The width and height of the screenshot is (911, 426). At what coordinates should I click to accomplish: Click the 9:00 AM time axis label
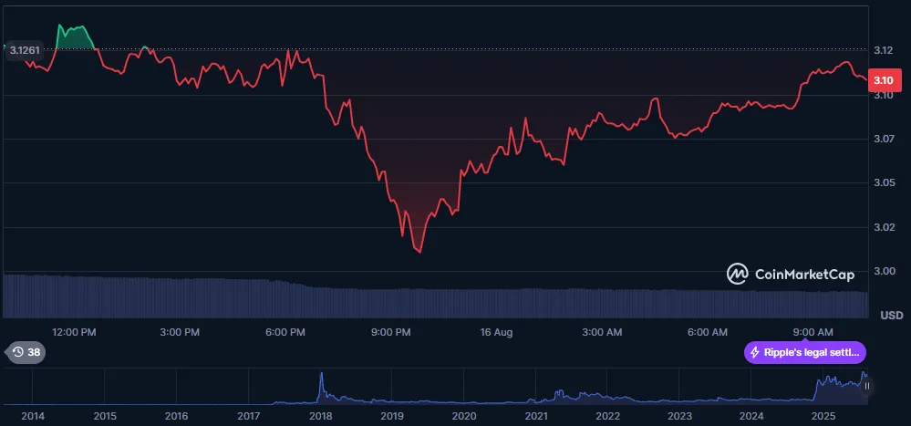coord(813,332)
